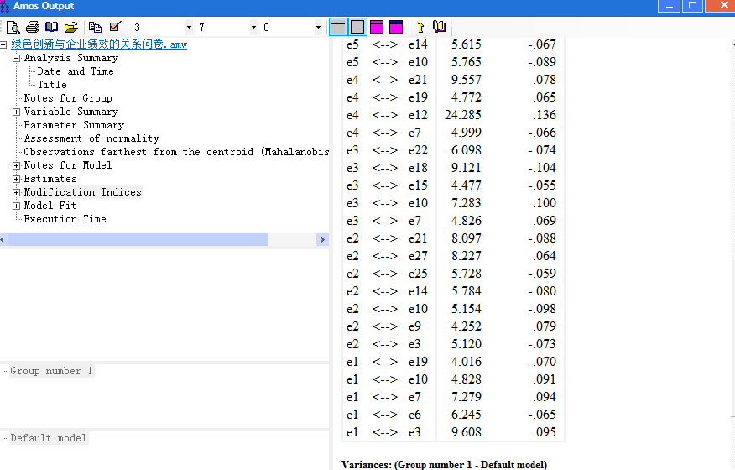735x470 pixels.
Task: Copy output to clipboard icon
Action: [x=95, y=27]
